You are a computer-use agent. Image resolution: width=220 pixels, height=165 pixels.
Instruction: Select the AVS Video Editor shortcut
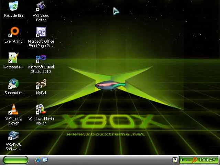[41, 6]
